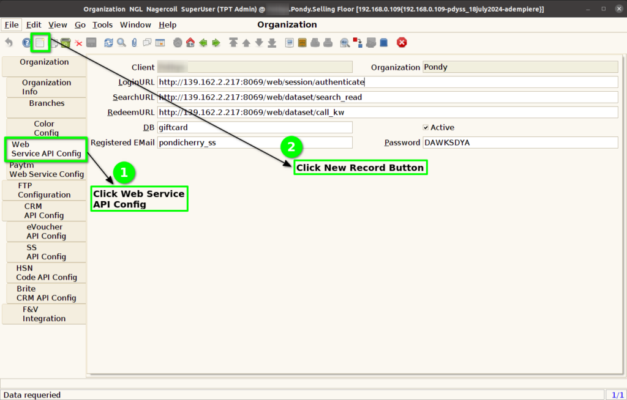
Task: Click the Save floppy disk icon
Action: coord(91,42)
